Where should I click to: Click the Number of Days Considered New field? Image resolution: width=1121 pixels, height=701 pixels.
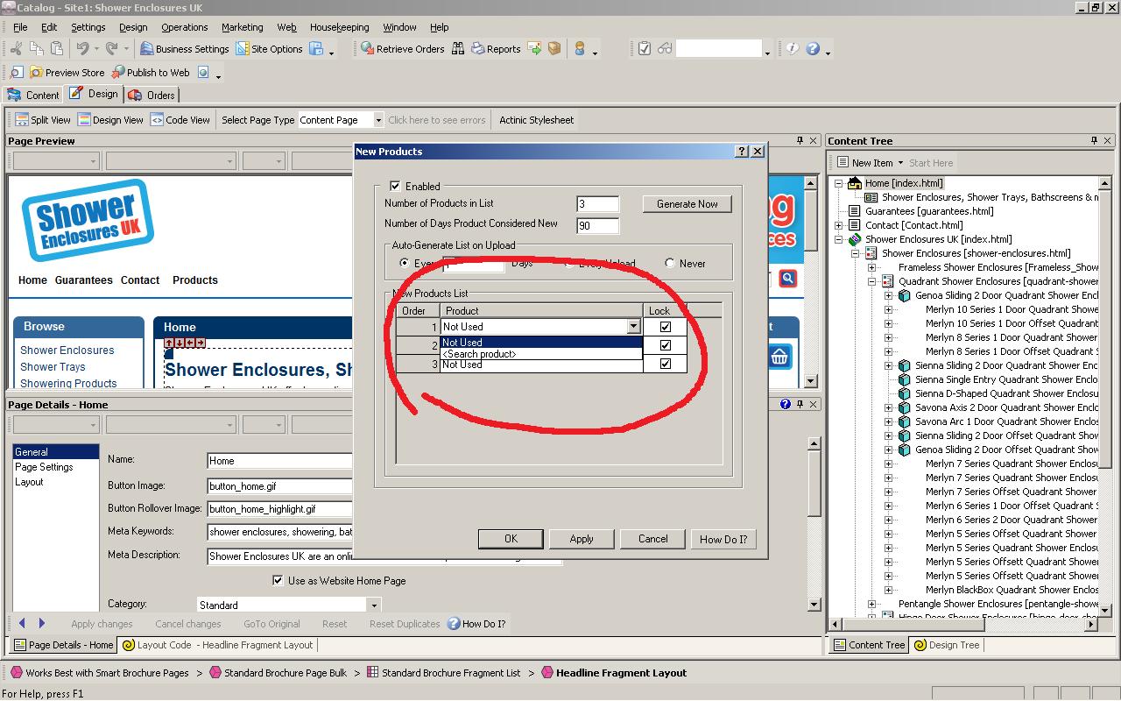point(597,225)
